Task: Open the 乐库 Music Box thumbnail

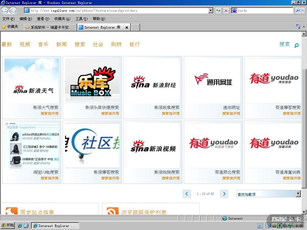Action: tap(92, 81)
